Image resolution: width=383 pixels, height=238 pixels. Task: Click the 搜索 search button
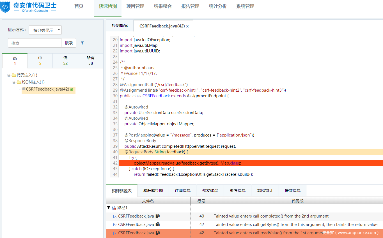click(x=69, y=43)
